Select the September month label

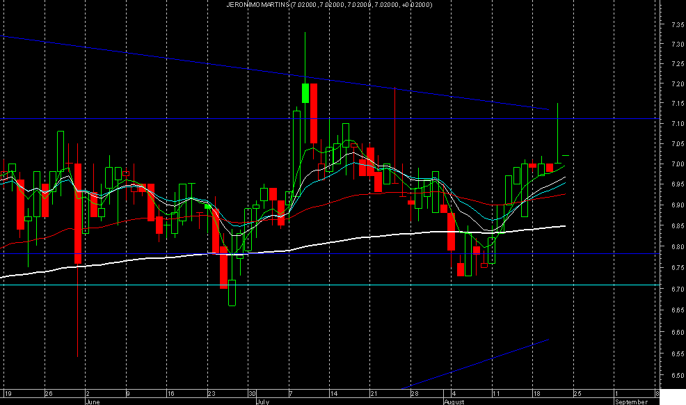pos(631,402)
